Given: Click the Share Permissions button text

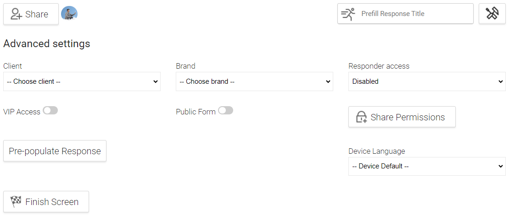Looking at the screenshot, I should pyautogui.click(x=408, y=117).
